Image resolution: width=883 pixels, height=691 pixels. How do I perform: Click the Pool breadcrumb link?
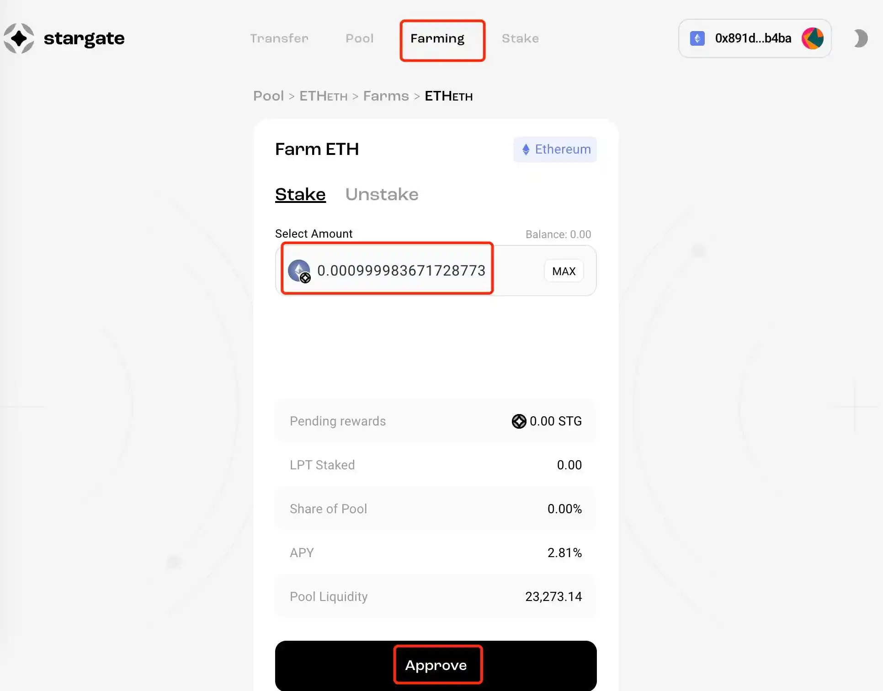[269, 96]
